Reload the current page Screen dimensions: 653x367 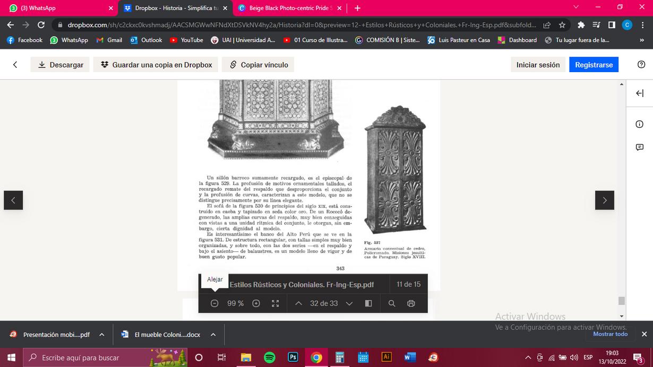tap(41, 25)
